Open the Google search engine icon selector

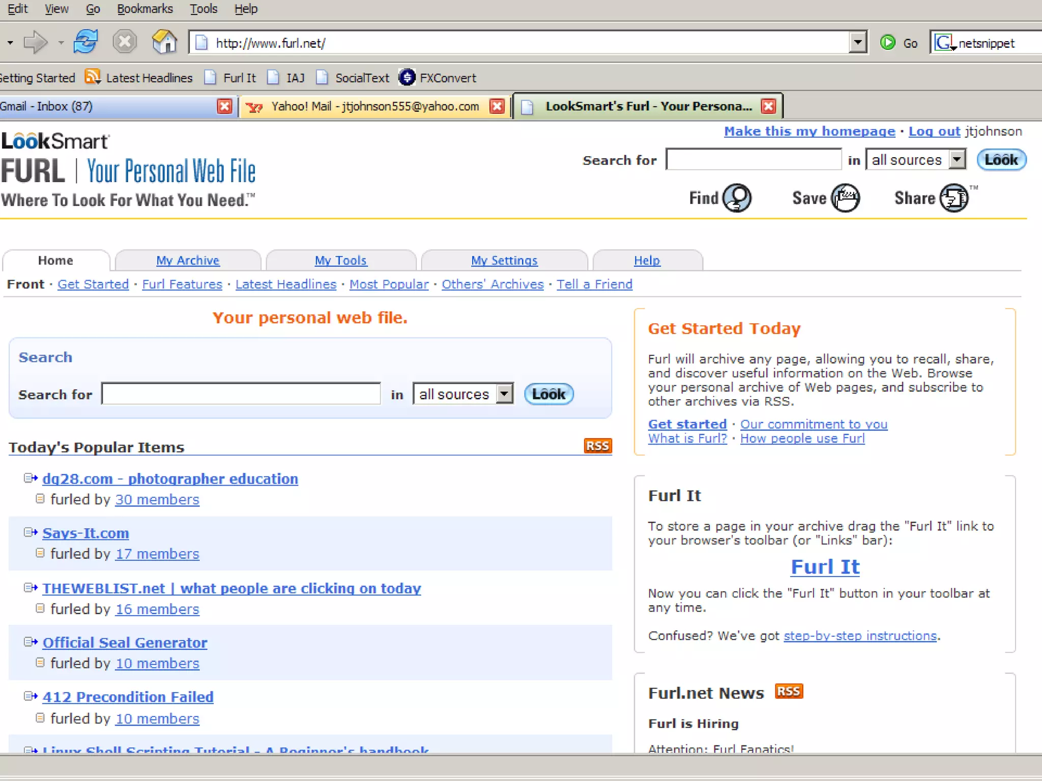click(x=945, y=43)
